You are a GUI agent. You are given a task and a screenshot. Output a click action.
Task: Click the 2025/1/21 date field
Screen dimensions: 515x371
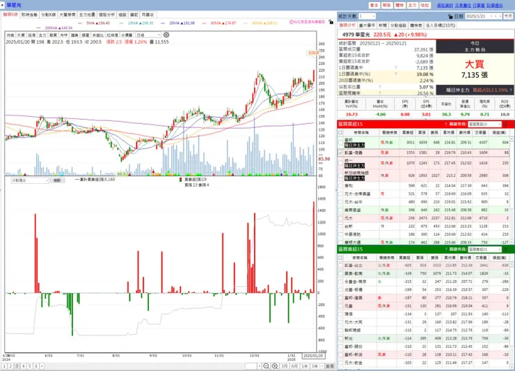[484, 16]
